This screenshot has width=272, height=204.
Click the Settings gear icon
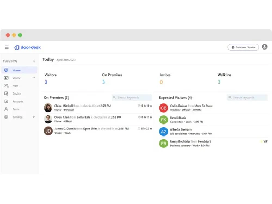click(6, 117)
